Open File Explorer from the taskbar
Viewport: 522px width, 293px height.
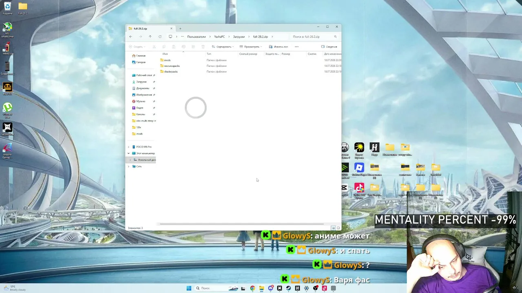coord(261,288)
